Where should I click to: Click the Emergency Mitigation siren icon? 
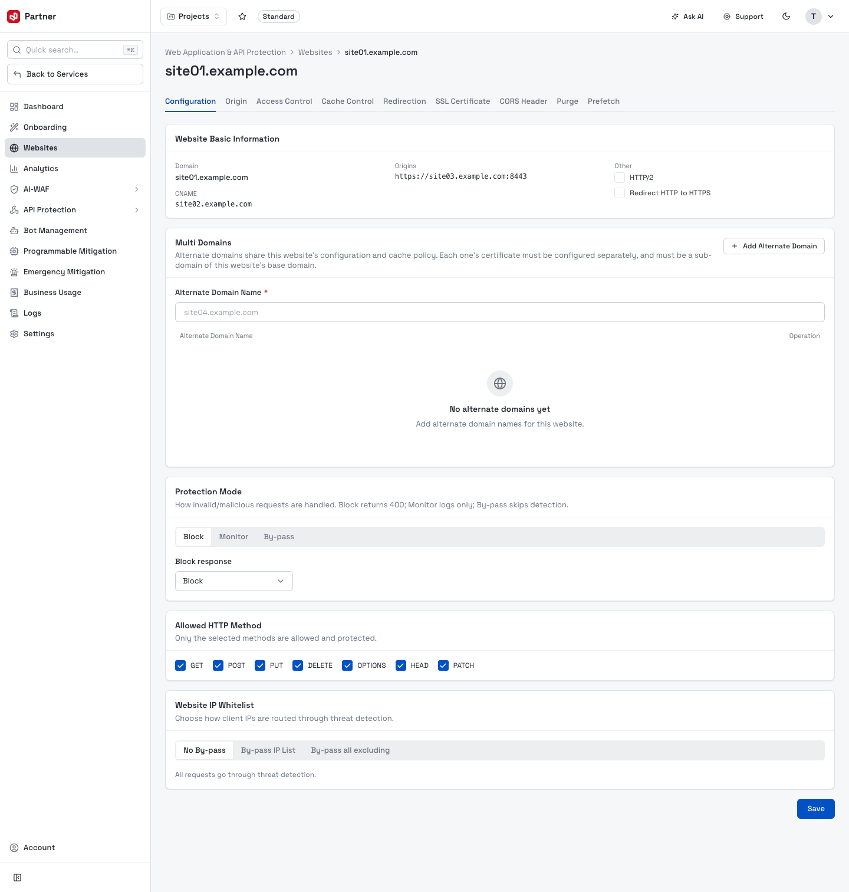(14, 272)
